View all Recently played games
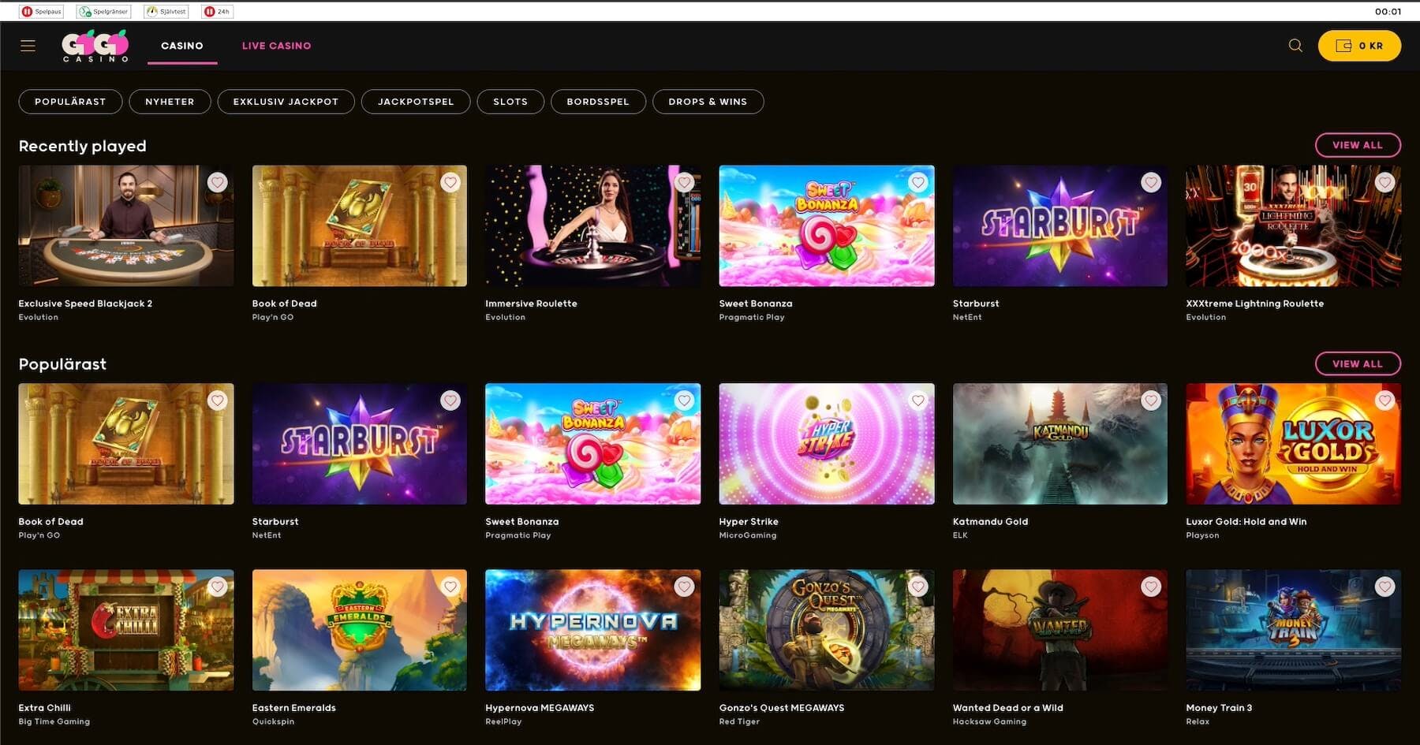 pos(1358,145)
